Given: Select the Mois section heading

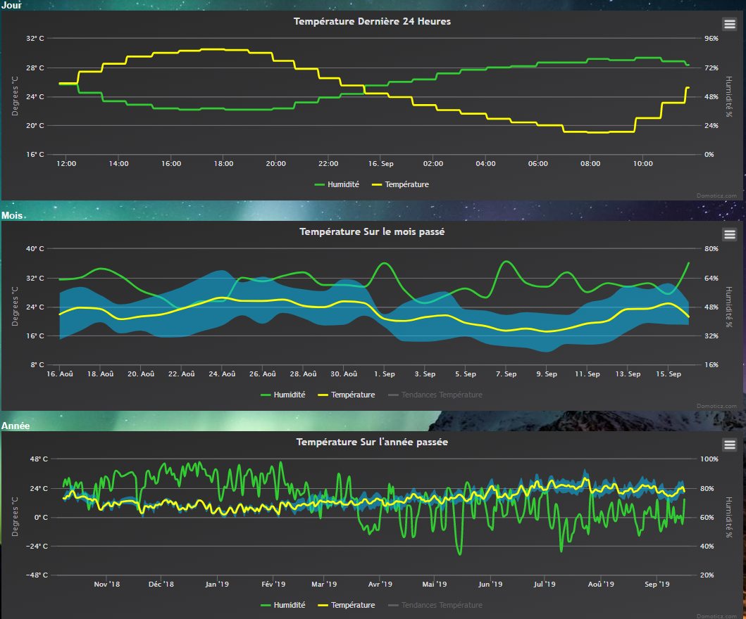Looking at the screenshot, I should (x=12, y=215).
